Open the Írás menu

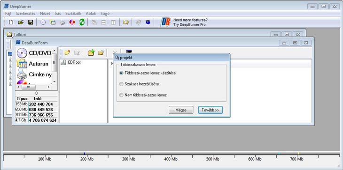pyautogui.click(x=57, y=14)
